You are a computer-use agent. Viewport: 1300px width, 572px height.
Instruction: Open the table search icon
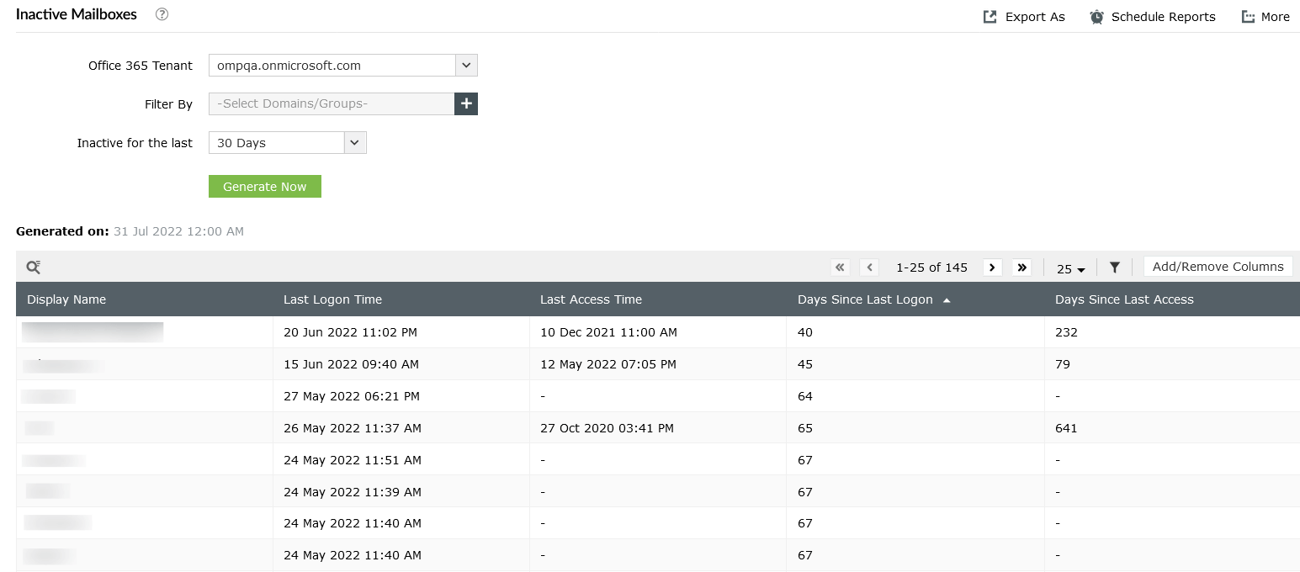pyautogui.click(x=33, y=267)
